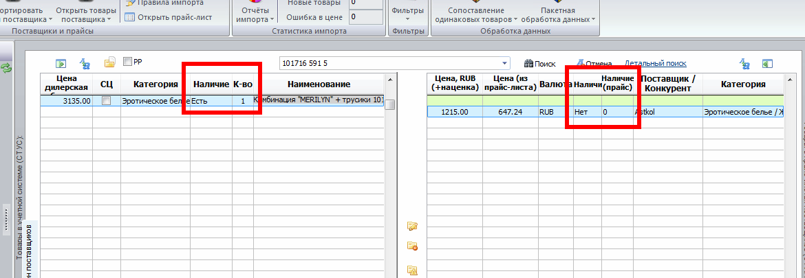805x278 pixels.
Task: Toggle the РР checkbox
Action: [x=128, y=62]
